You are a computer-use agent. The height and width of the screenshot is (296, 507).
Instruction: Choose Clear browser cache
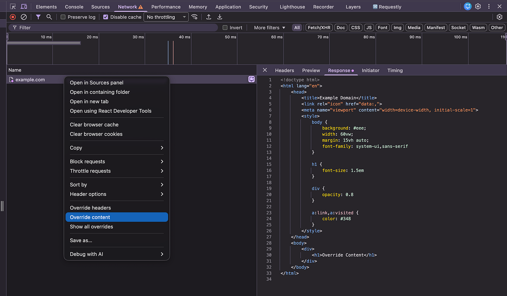pyautogui.click(x=117, y=124)
